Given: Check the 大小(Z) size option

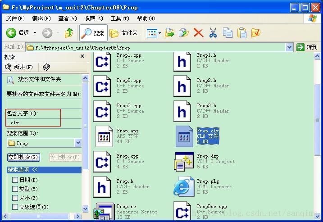Looking at the screenshot, I should (x=15, y=198).
